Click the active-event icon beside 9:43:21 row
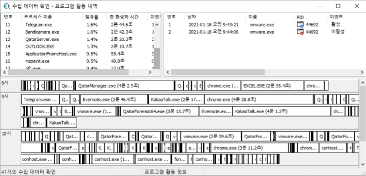This screenshot has height=176, width=366. 300,25
